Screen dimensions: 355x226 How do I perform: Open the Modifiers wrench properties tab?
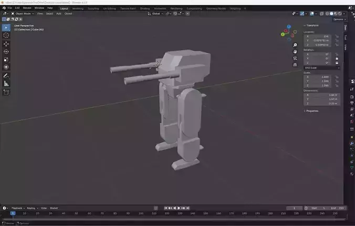(352, 143)
